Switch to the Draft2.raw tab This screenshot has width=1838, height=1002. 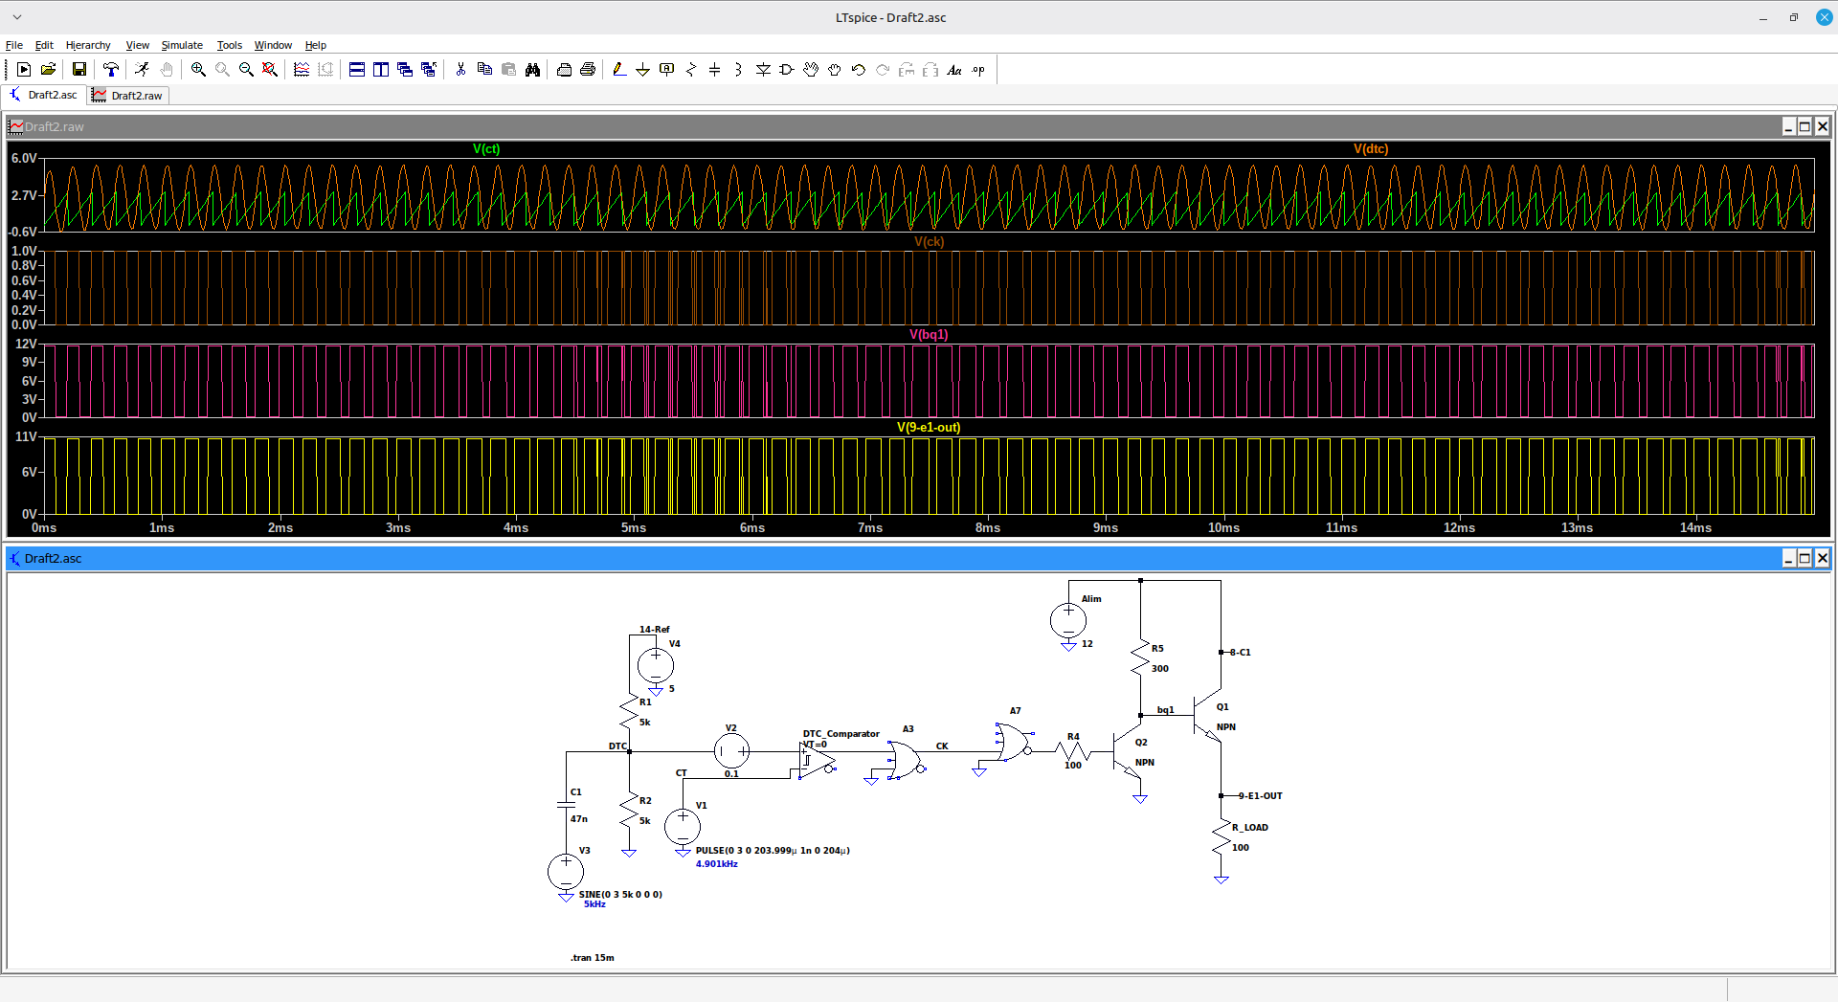click(128, 95)
